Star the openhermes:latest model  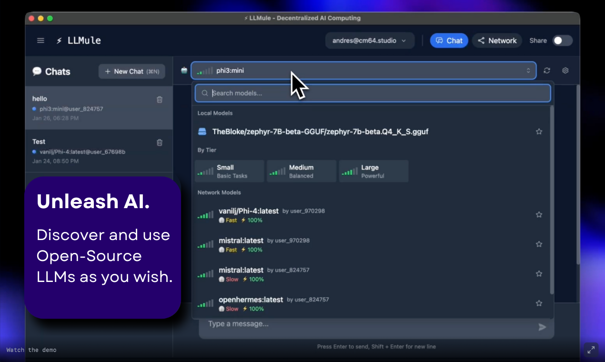click(x=539, y=303)
